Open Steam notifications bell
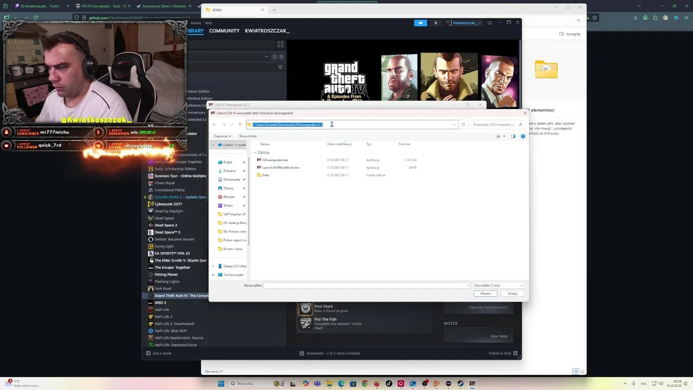693x390 pixels. [436, 23]
